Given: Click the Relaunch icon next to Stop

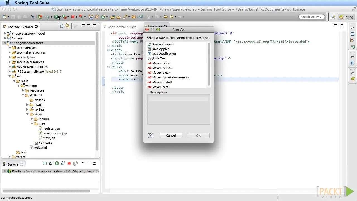Looking at the screenshot, I should click(x=81, y=17).
